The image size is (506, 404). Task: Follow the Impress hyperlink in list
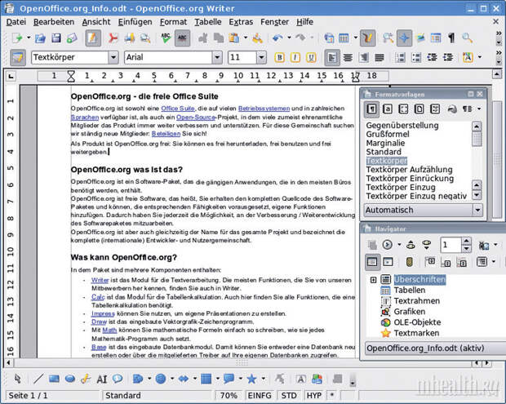(x=103, y=313)
